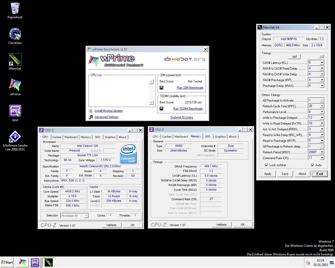The image size is (335, 268).
Task: Open the Windows Start button
Action: pos(7,262)
